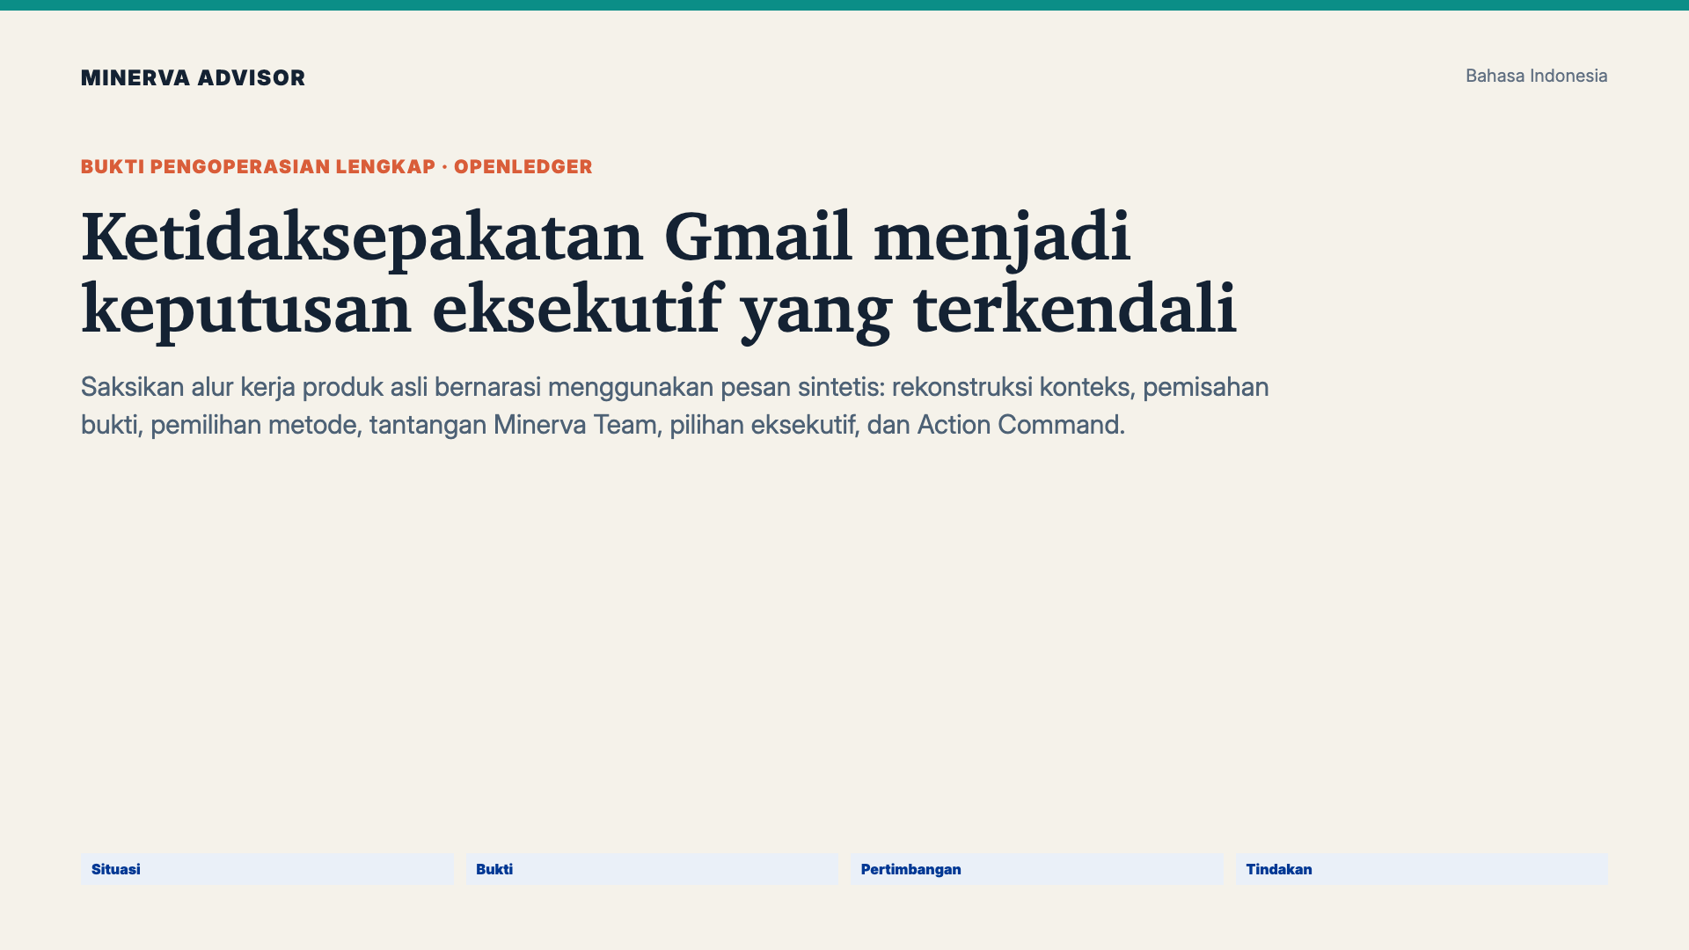Click the paragraph starting 'Saksikan alur kerja produk'
The width and height of the screenshot is (1689, 950).
675,406
